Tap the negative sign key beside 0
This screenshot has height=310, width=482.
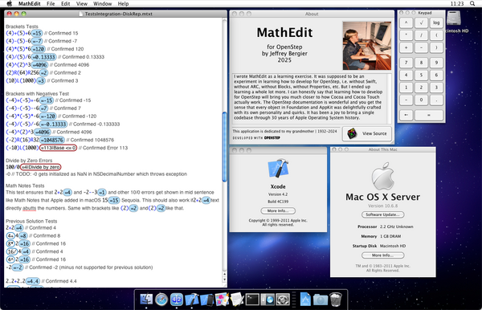[x=406, y=100]
